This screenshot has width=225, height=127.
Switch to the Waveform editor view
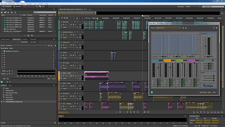tap(7, 7)
